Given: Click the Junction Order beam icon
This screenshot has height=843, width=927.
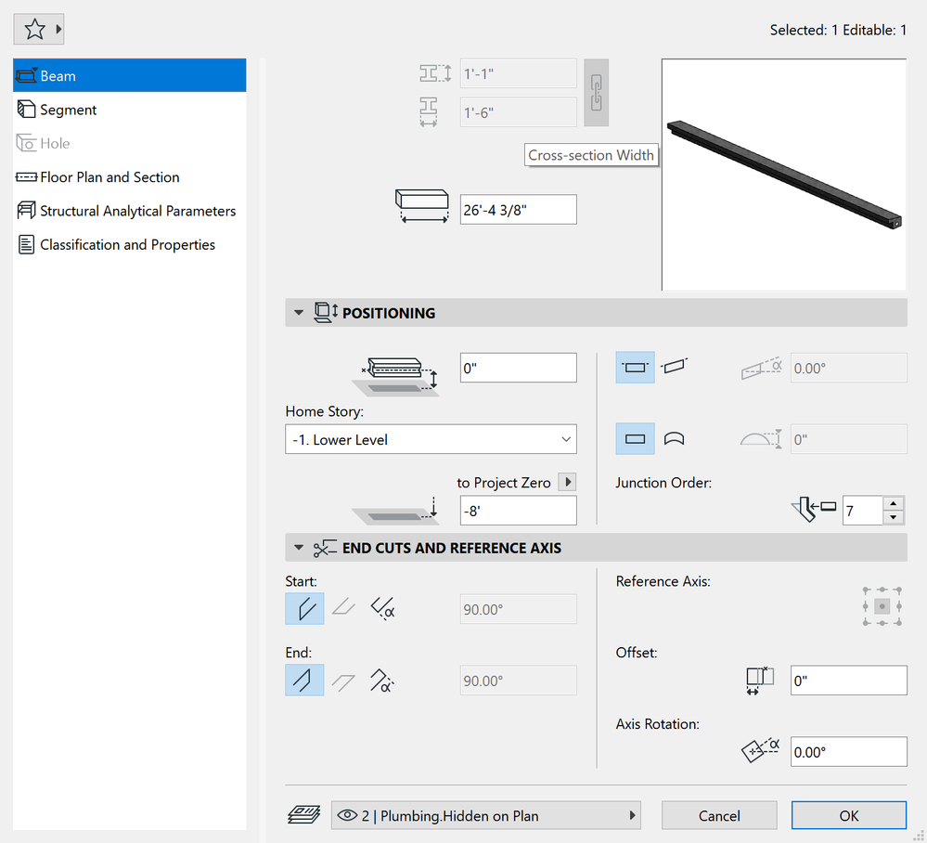Looking at the screenshot, I should point(812,509).
